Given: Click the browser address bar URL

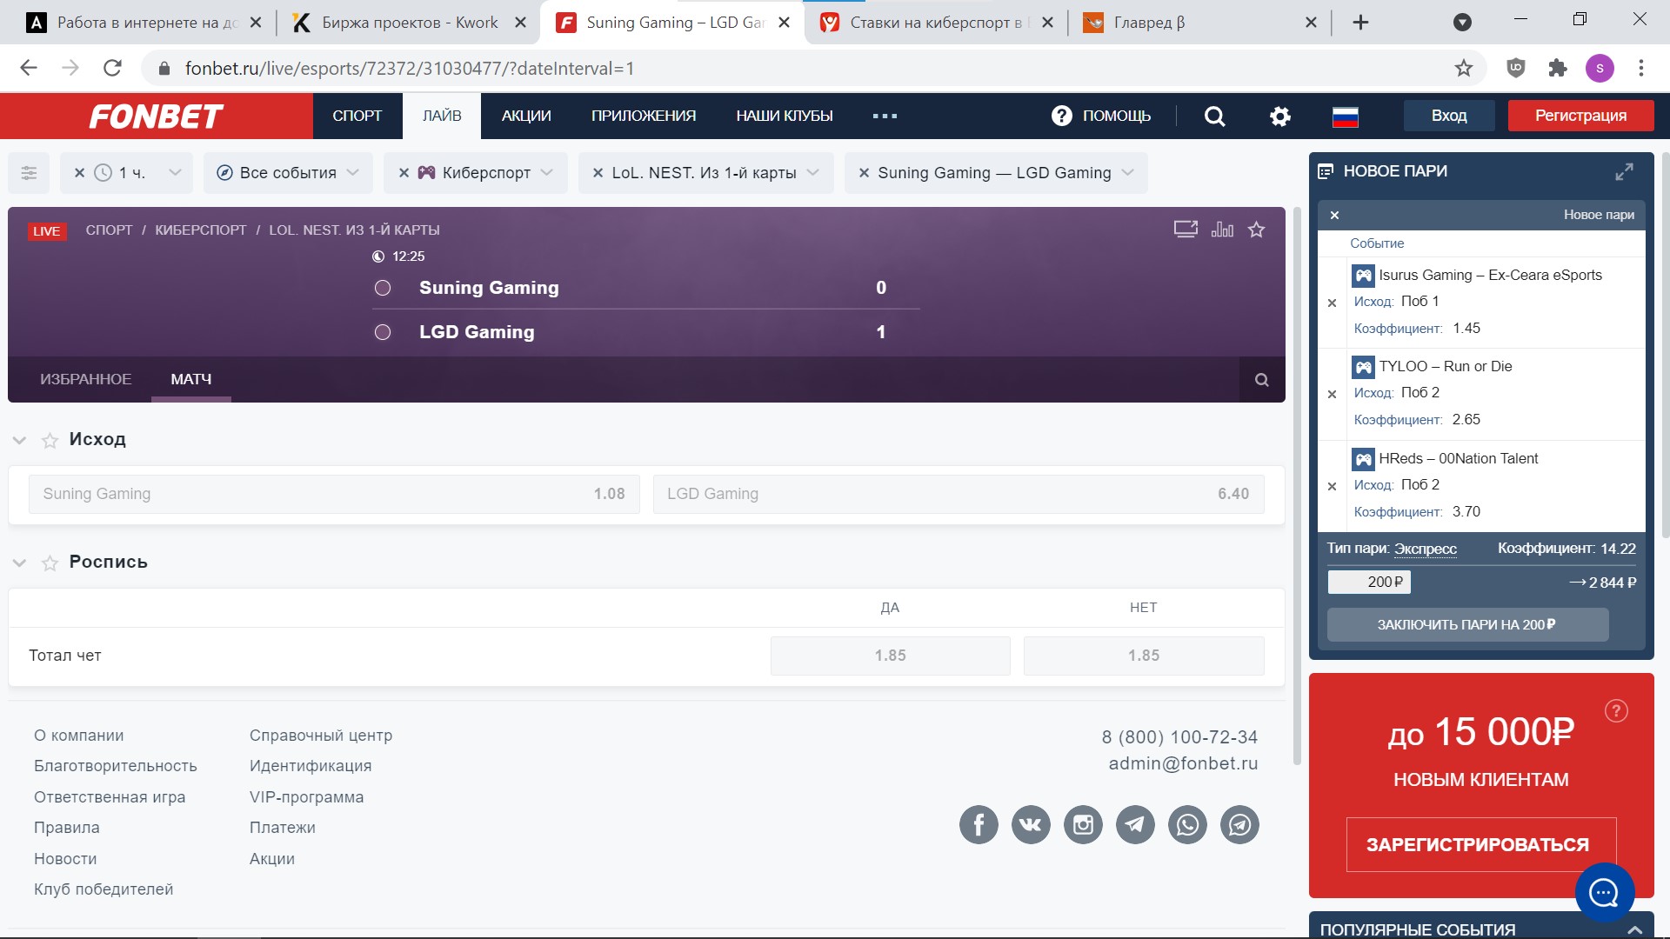Looking at the screenshot, I should 410,68.
